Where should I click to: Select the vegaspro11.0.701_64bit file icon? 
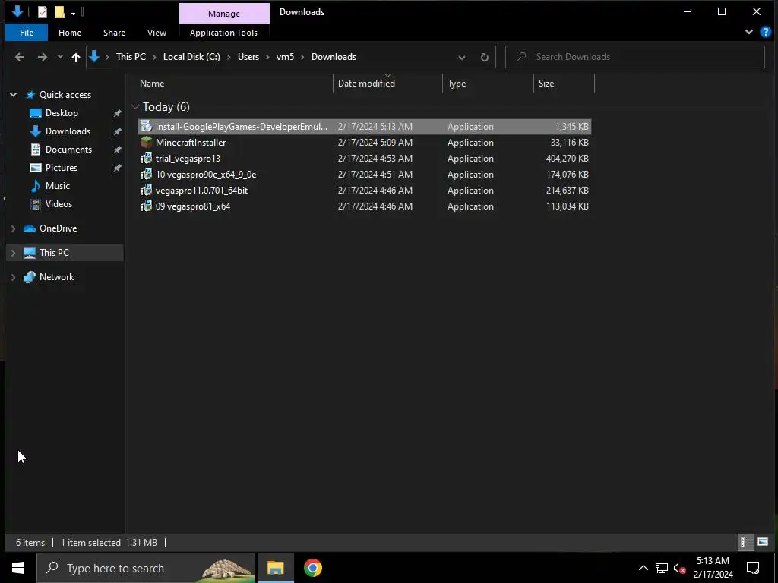(x=146, y=190)
